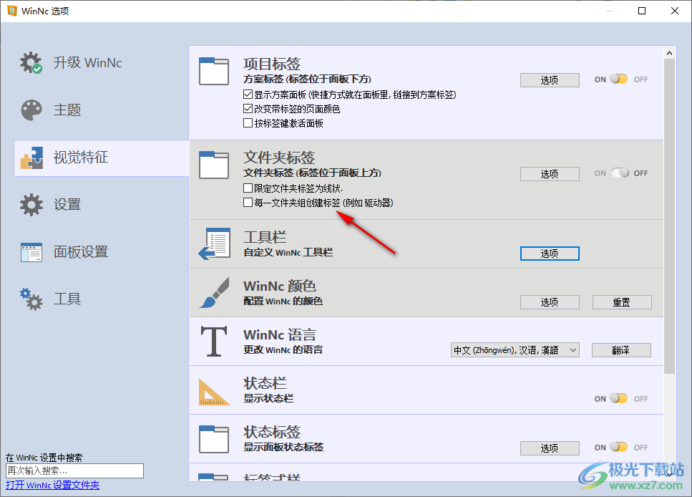
Task: Click the 项目标签 folder tab icon
Action: [213, 71]
